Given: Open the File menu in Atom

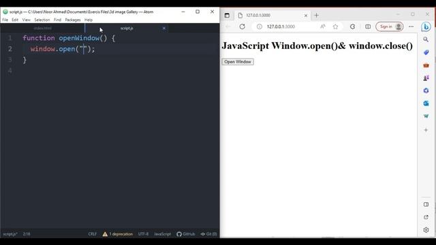Looking at the screenshot, I should [x=5, y=20].
